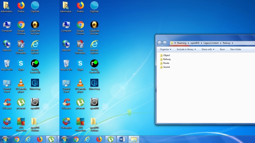Open openBVE Addons folder on desktop nearest Explorer window
The width and height of the screenshot is (255, 143).
[94, 125]
